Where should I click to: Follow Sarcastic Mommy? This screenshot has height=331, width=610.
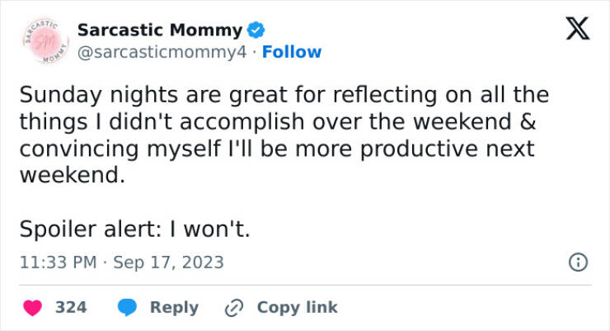point(292,52)
